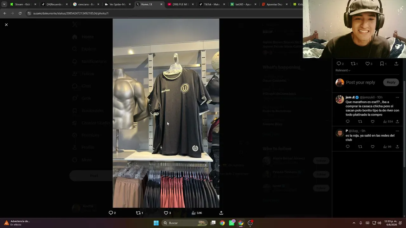The width and height of the screenshot is (406, 228).
Task: Show hidden system tray icons
Action: (x=354, y=223)
